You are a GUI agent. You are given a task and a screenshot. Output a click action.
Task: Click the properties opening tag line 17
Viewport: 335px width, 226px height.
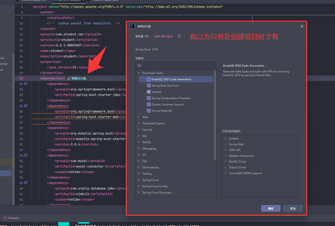[x=51, y=62]
